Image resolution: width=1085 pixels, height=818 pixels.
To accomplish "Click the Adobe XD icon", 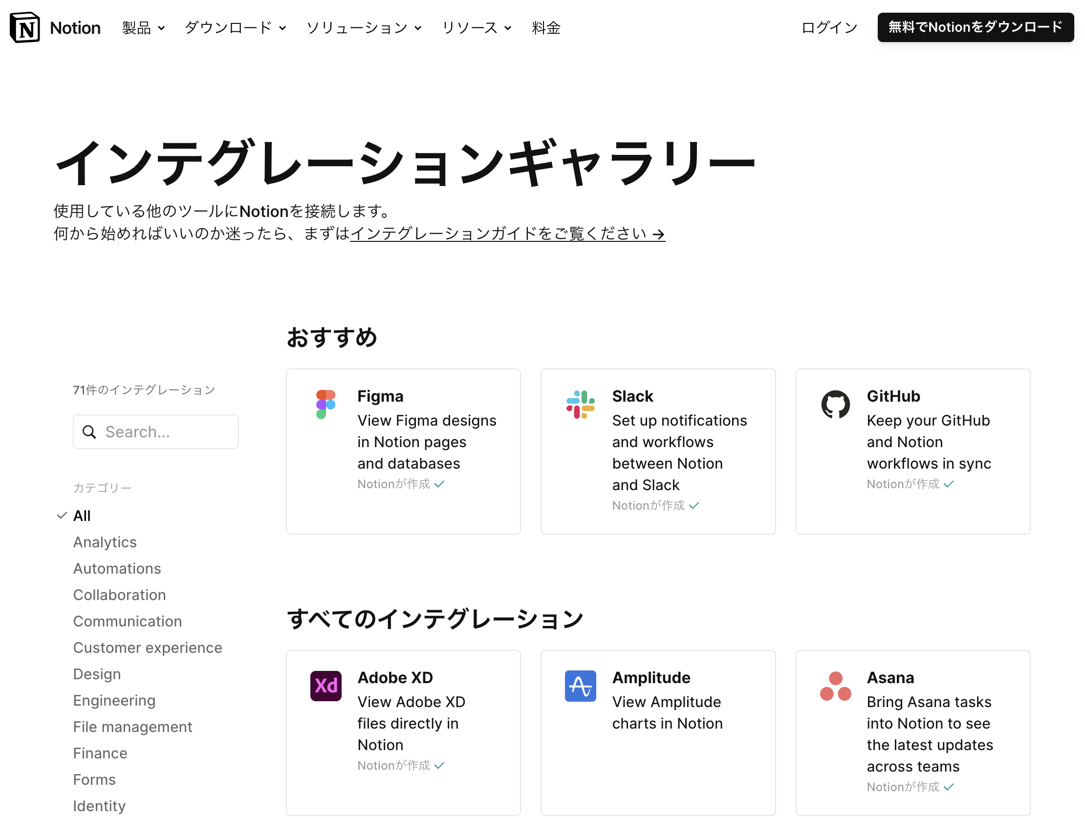I will (x=325, y=686).
